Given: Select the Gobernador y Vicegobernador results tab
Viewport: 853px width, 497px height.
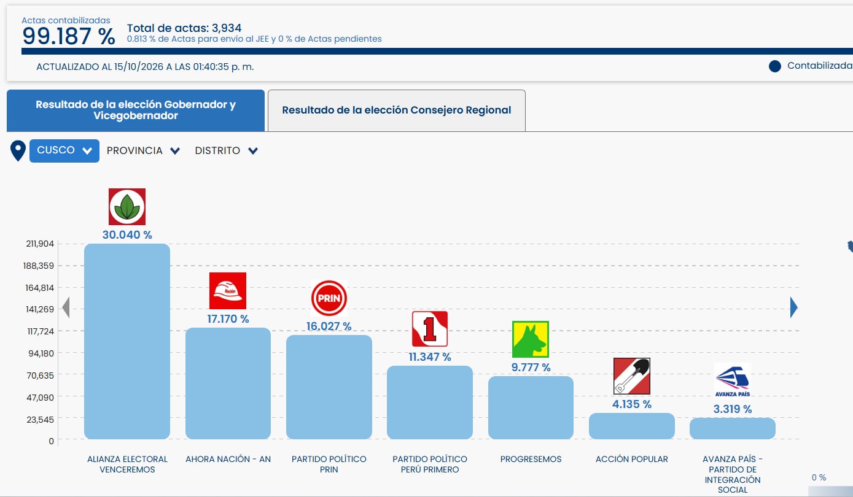Looking at the screenshot, I should tap(136, 110).
